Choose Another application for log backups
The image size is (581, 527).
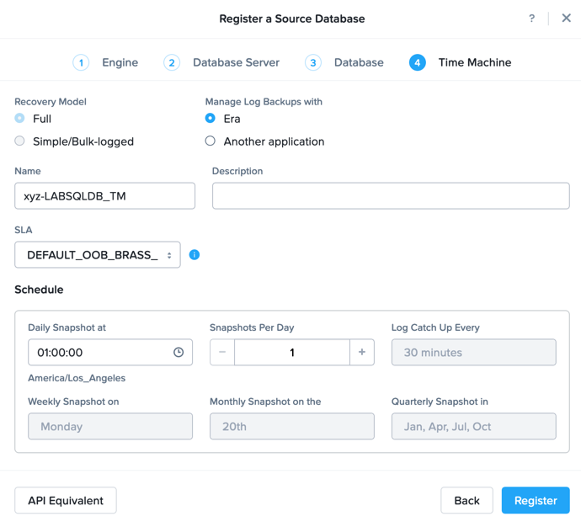tap(211, 141)
